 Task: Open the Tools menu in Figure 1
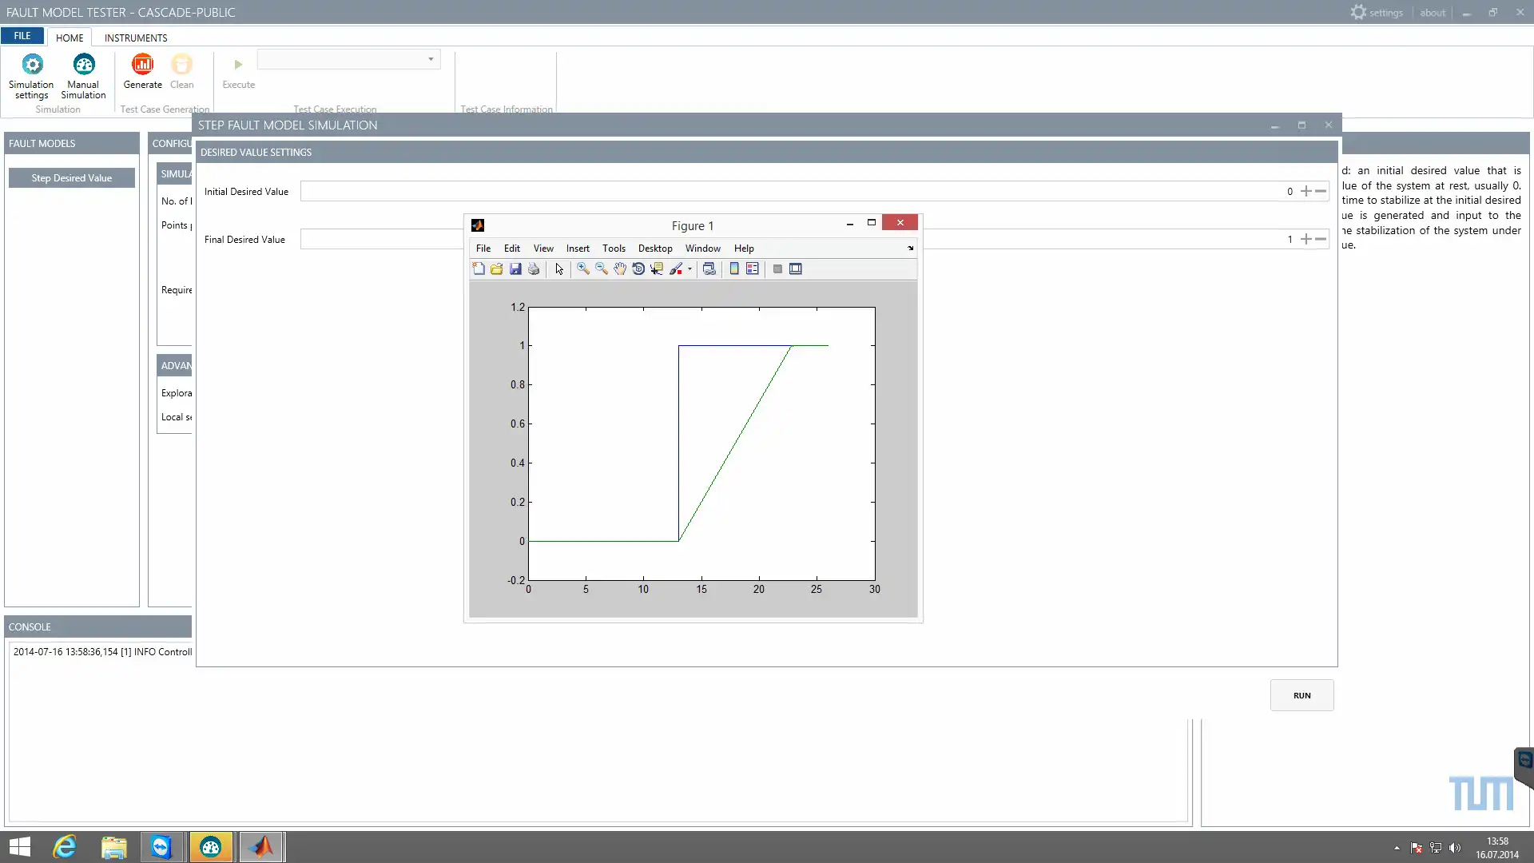click(x=614, y=249)
